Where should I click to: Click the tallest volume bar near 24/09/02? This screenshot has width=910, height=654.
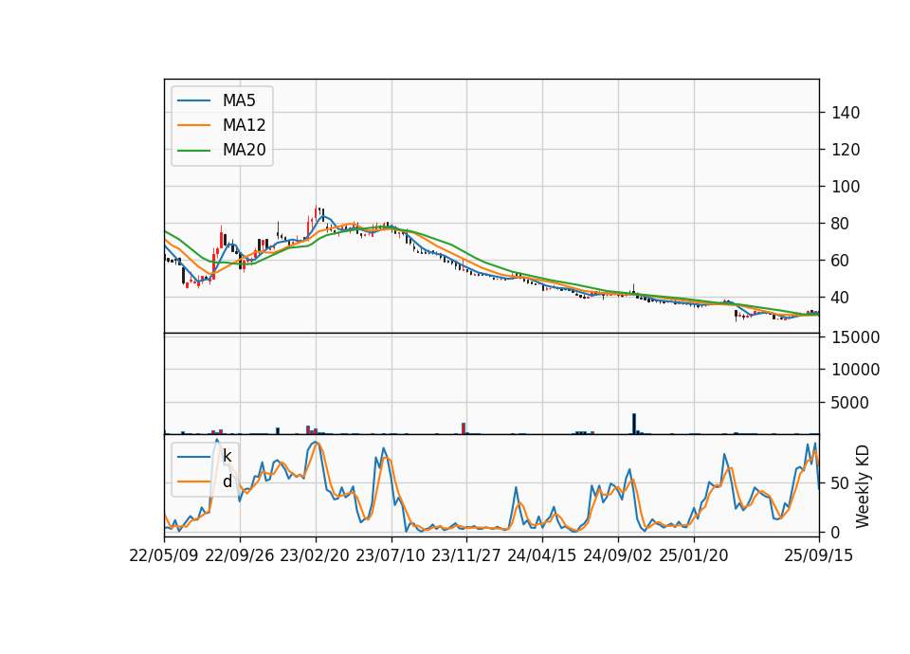coord(634,424)
